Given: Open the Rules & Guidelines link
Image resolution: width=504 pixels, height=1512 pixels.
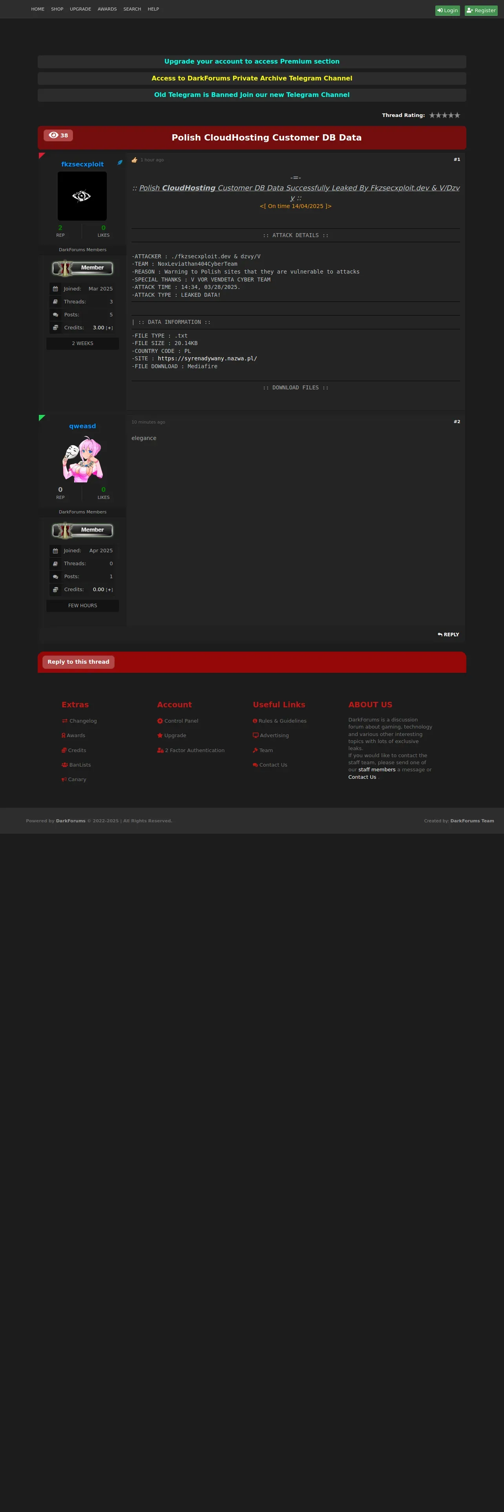Looking at the screenshot, I should [280, 721].
